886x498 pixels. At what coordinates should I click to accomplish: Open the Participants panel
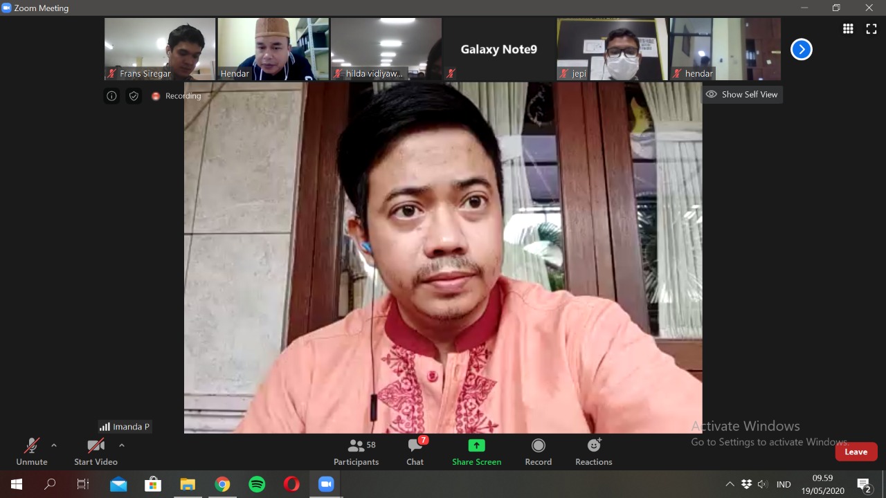356,452
